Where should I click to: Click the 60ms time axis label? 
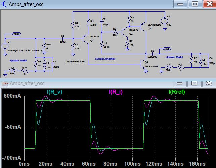point(89,164)
